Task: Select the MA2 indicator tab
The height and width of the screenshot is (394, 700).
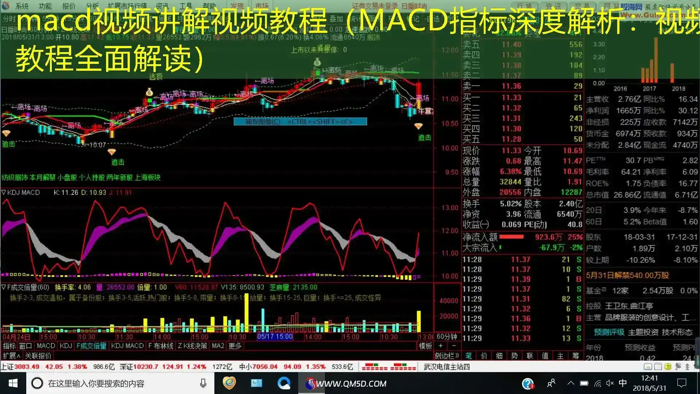Action: tap(218, 345)
